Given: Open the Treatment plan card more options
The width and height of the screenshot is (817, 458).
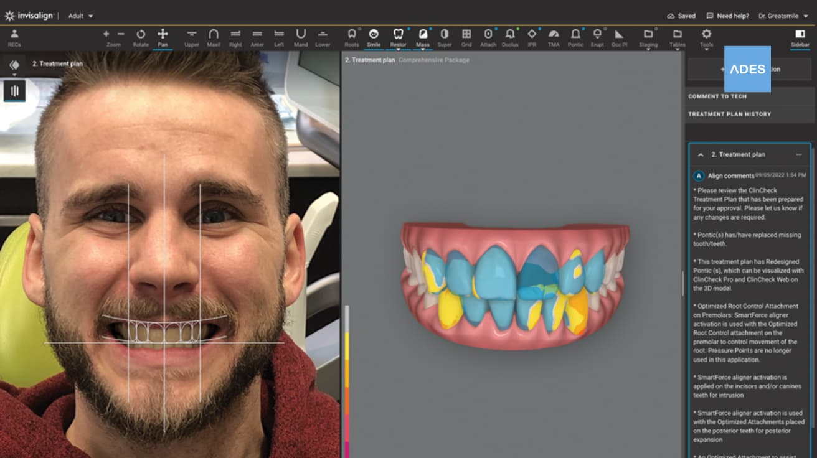Looking at the screenshot, I should tap(799, 154).
